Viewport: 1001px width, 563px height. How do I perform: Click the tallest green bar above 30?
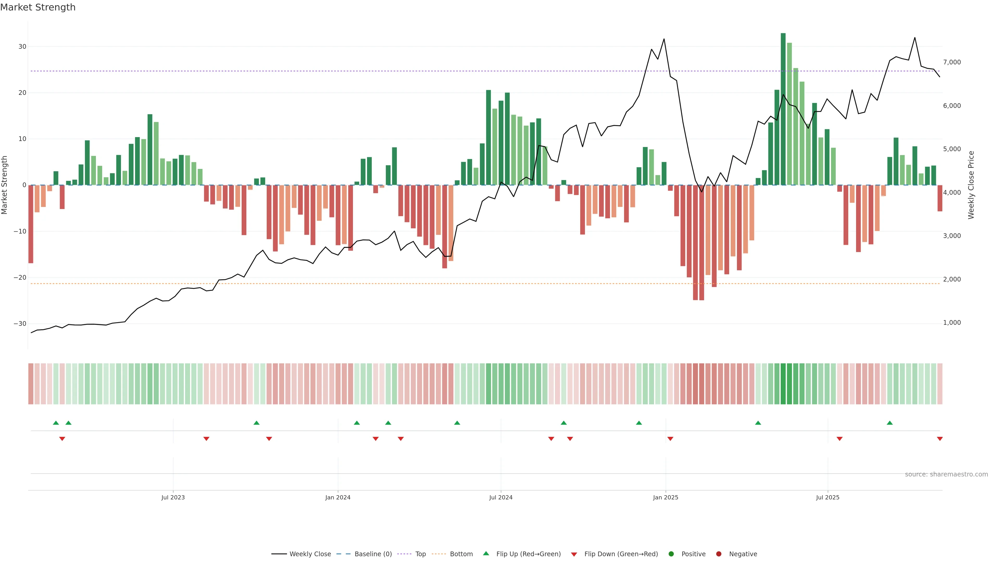tap(783, 109)
